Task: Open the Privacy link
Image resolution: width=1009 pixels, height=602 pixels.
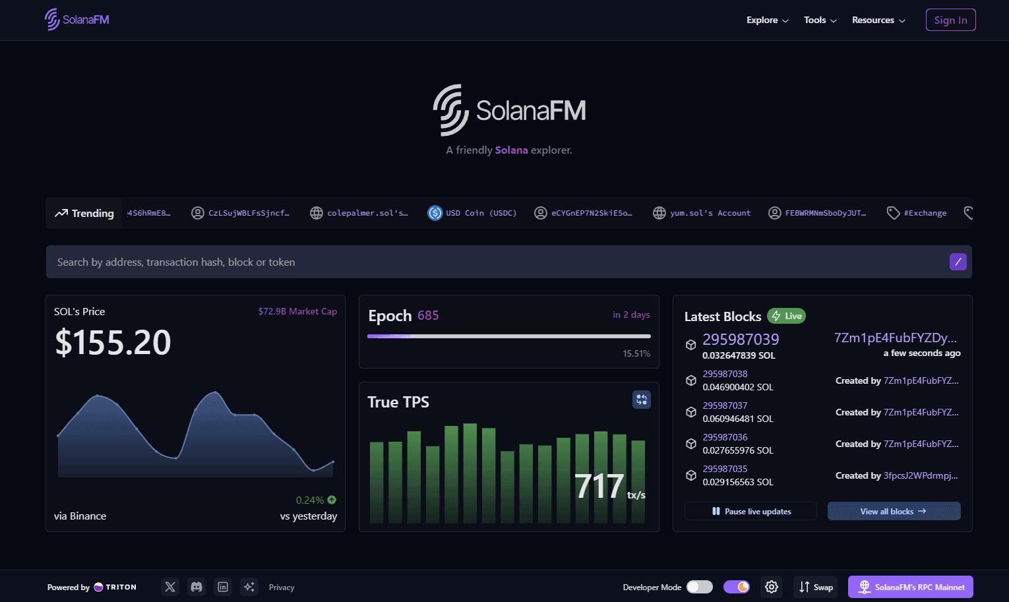Action: [x=282, y=587]
